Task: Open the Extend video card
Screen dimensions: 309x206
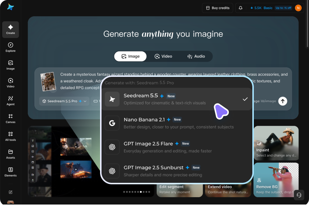Action: (x=228, y=190)
